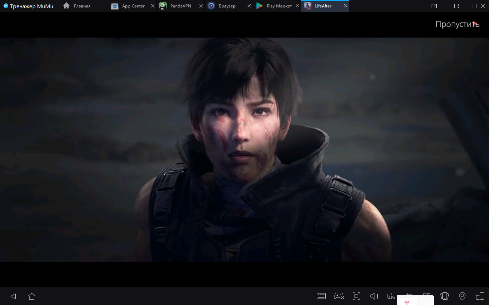Open the mail envelope icon
Viewport: 489px width, 305px height.
click(434, 6)
